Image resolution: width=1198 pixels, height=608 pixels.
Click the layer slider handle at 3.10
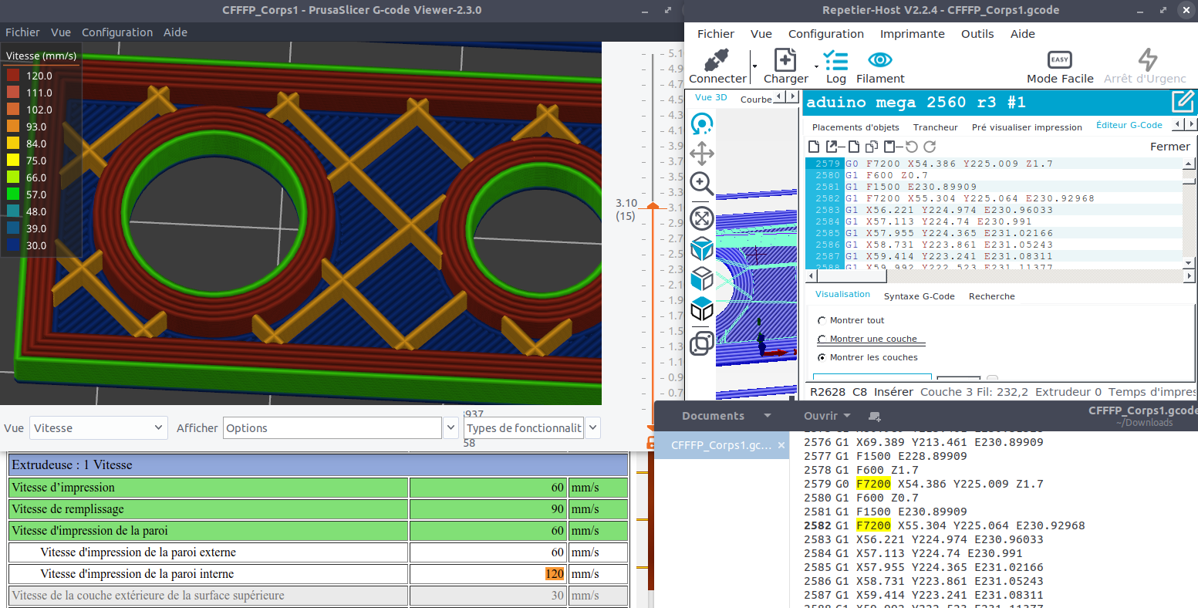653,207
